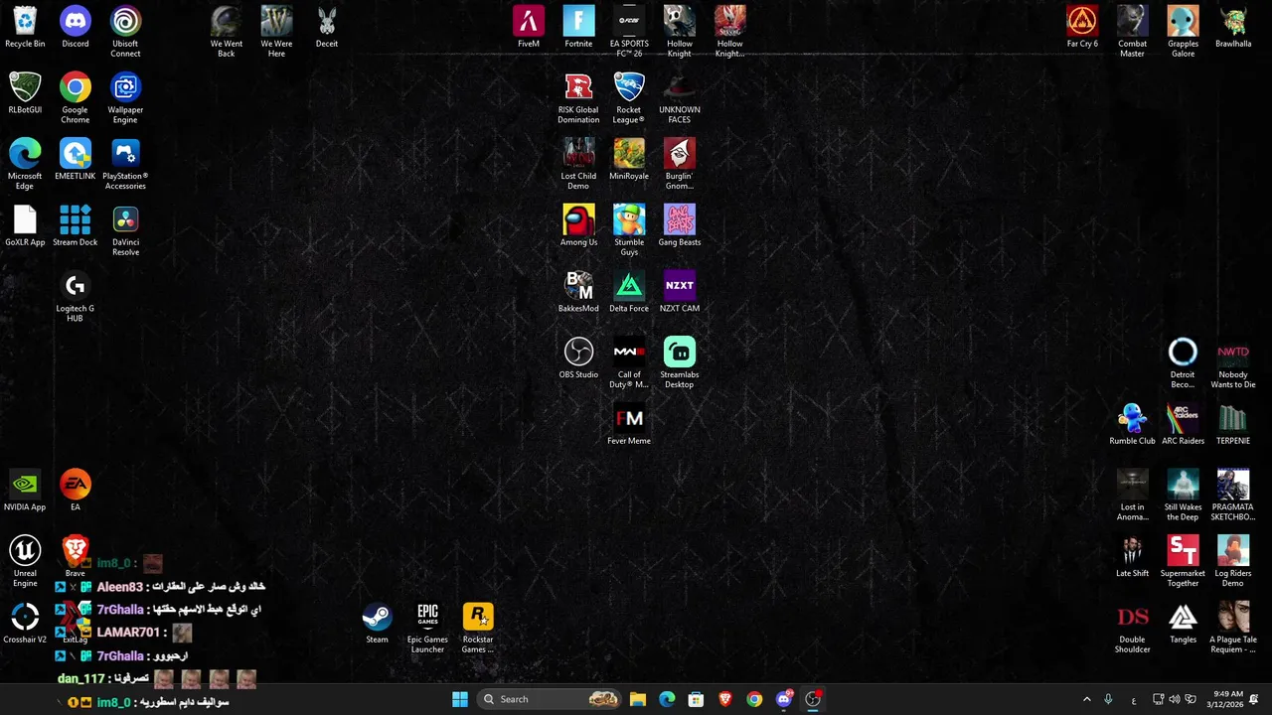Click the Rumble Club desktop icon
1272x715 pixels.
click(1133, 424)
